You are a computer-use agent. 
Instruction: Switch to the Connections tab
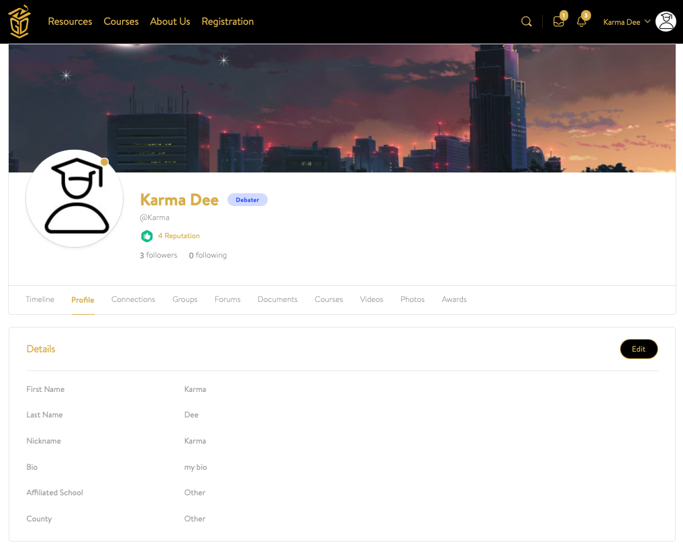point(133,299)
